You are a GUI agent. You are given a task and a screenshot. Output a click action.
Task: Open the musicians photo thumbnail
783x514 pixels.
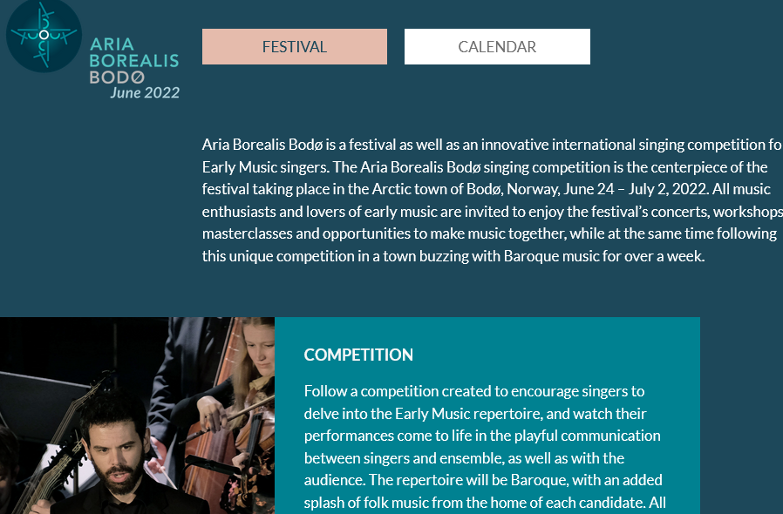137,416
